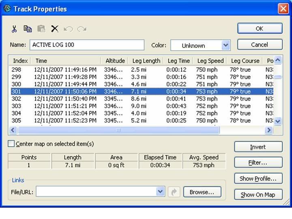Click the Delete X icon
Viewport: 292px width, 219px height.
55,29
